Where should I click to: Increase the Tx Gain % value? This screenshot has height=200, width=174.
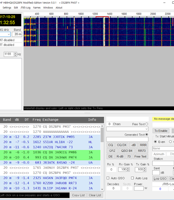pos(145,168)
